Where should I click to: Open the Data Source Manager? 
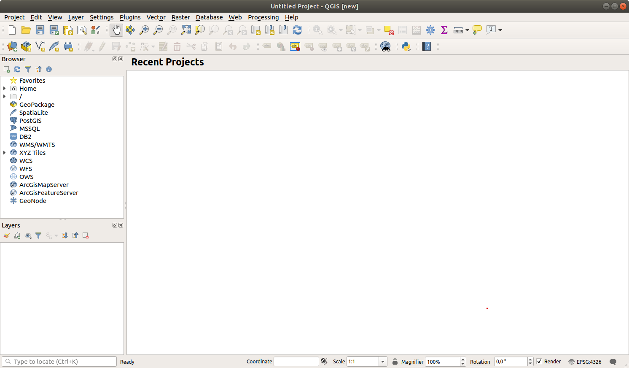coord(12,46)
